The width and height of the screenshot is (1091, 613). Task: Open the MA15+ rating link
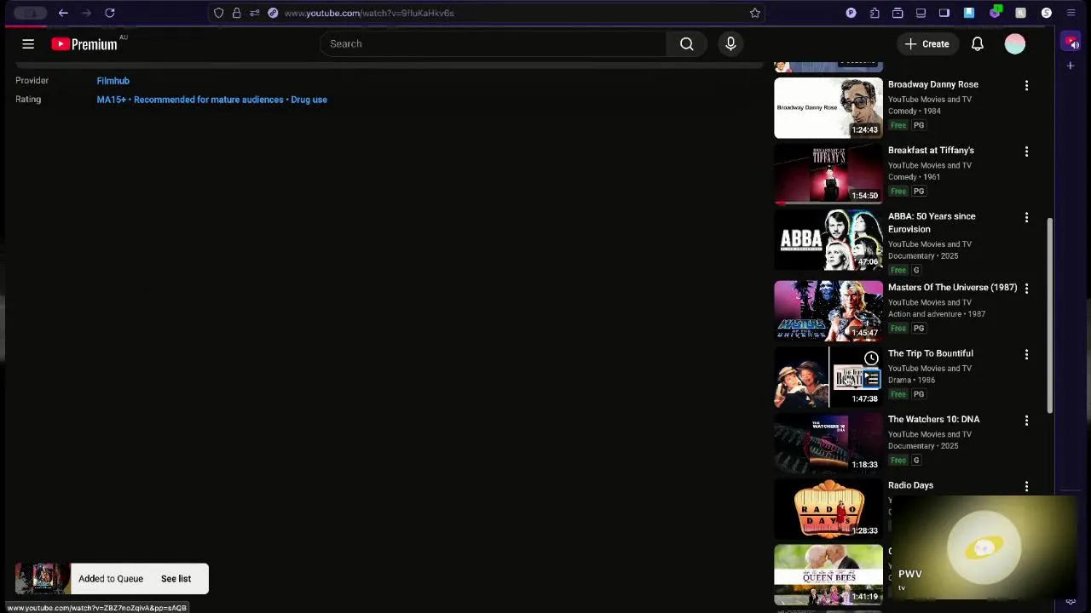211,100
